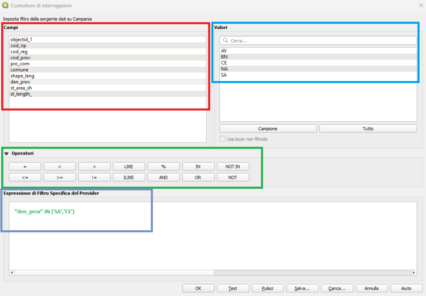Insert the >= operator
This screenshot has width=426, height=296.
point(60,178)
